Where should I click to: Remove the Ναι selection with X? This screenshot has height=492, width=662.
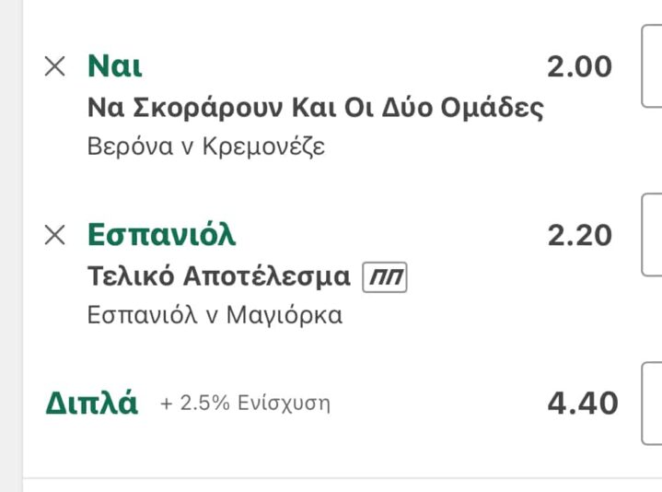55,66
